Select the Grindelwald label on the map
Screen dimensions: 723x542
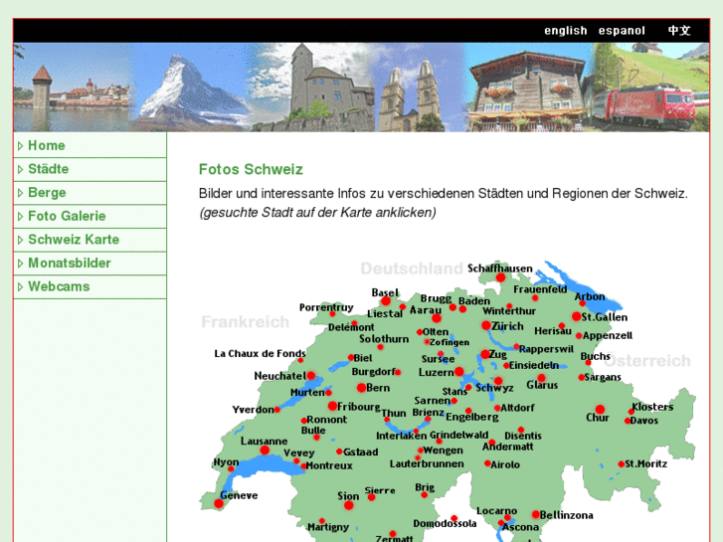click(x=458, y=435)
